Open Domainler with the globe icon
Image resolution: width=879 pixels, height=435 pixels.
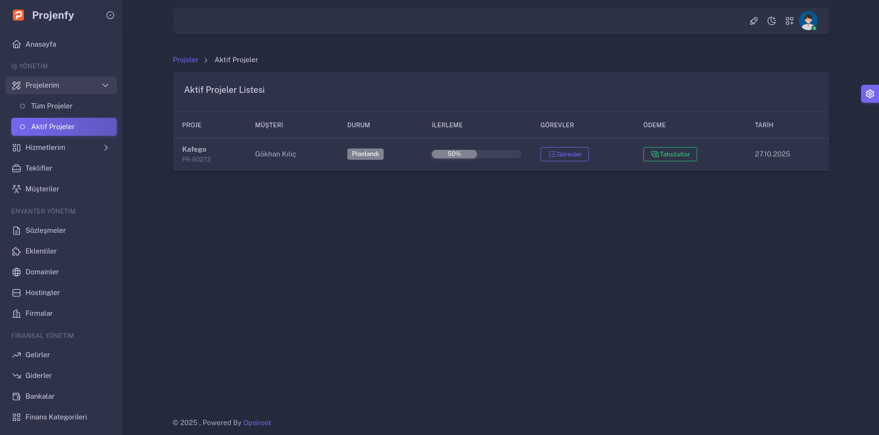(42, 272)
